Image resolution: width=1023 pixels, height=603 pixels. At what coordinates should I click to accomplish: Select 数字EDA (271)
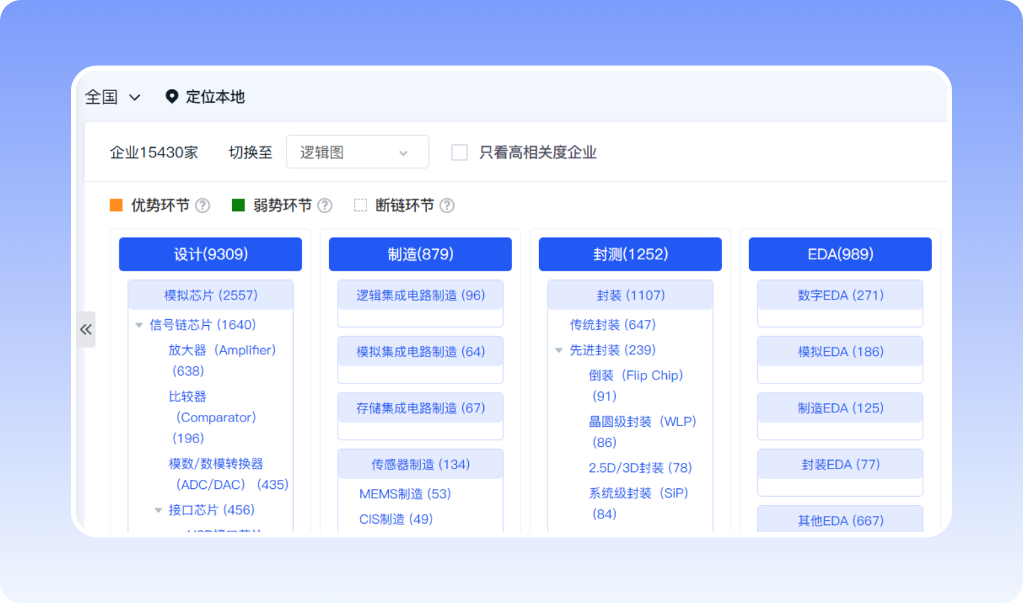pyautogui.click(x=839, y=294)
